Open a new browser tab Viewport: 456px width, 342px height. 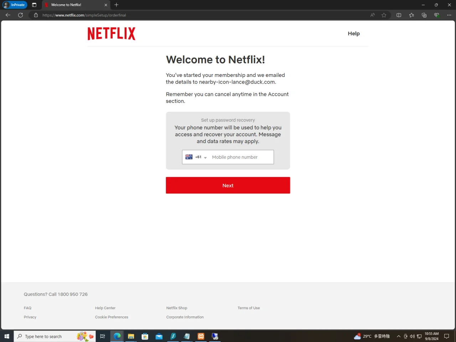click(116, 5)
